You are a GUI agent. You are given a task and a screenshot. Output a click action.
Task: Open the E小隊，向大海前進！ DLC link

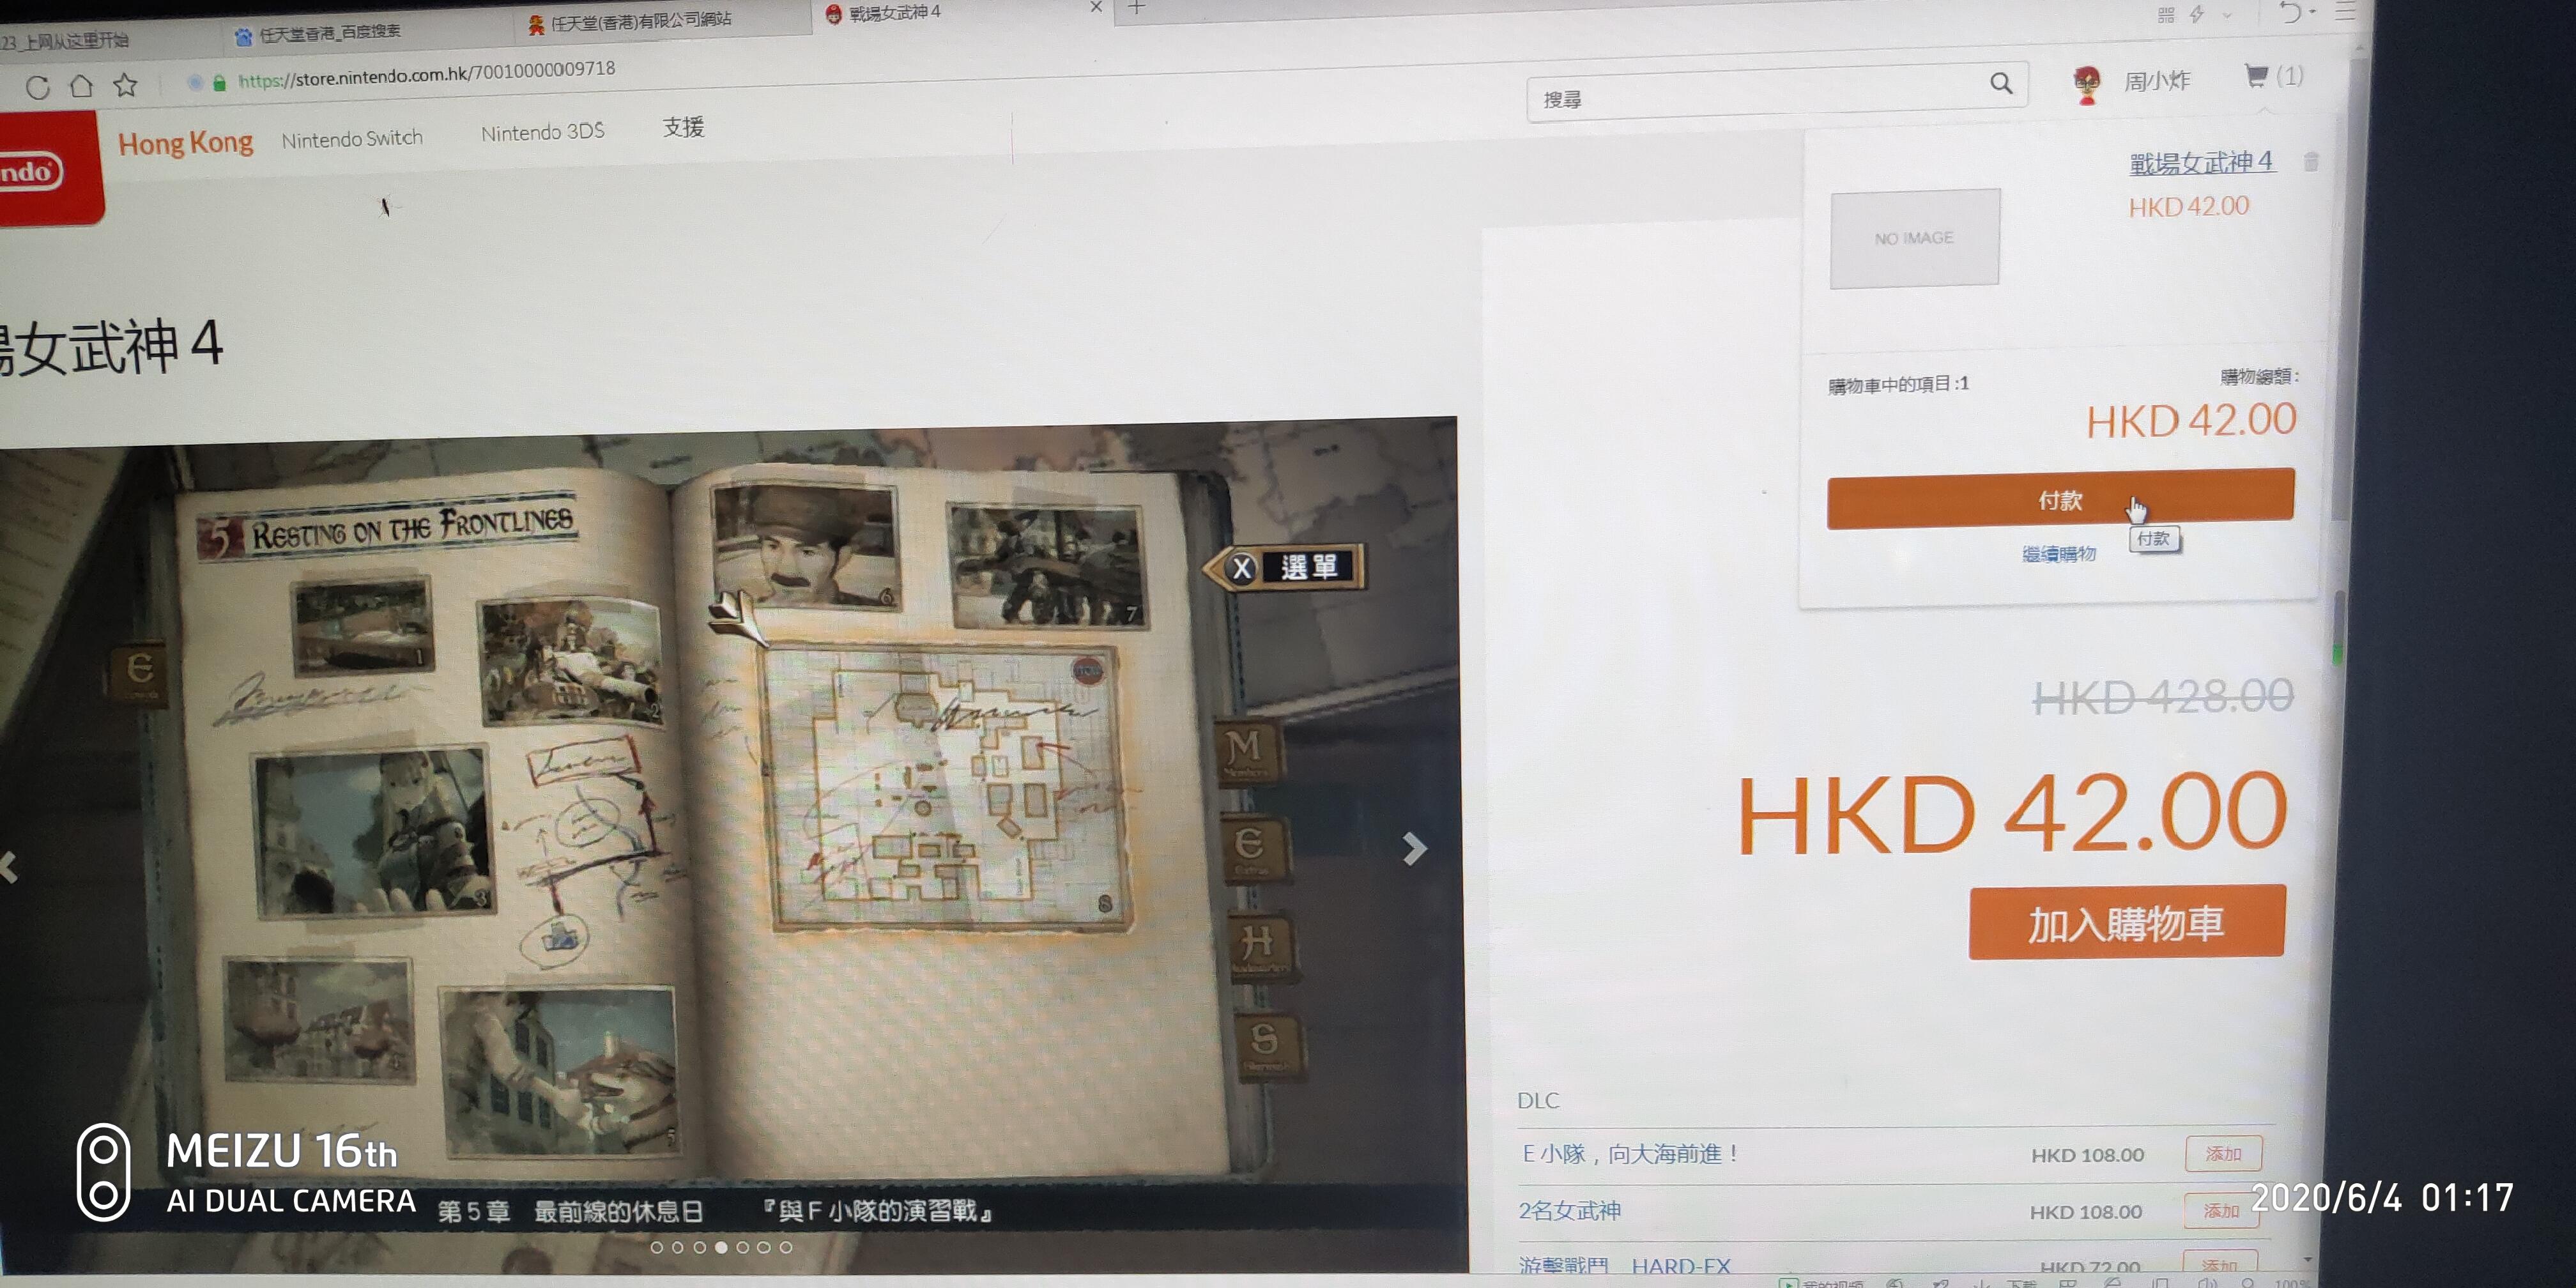pyautogui.click(x=1630, y=1154)
